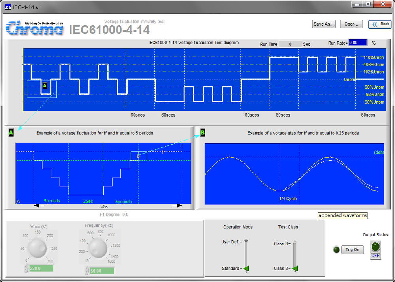The width and height of the screenshot is (395, 282).
Task: Click the 1/4 Cycle label in graph B
Action: pos(288,199)
